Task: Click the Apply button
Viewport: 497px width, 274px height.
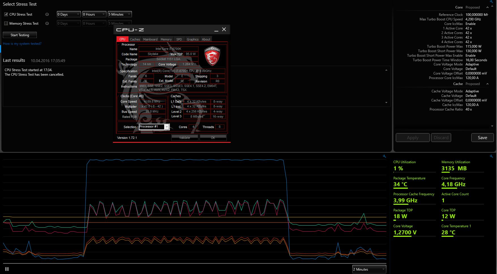Action: pyautogui.click(x=413, y=137)
